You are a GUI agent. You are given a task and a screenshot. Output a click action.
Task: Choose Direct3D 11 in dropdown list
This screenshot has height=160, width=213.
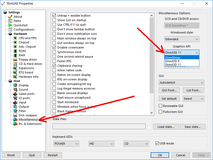pyautogui.click(x=182, y=65)
